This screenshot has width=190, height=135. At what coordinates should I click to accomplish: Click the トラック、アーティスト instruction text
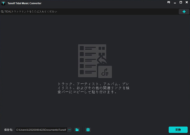93,88
